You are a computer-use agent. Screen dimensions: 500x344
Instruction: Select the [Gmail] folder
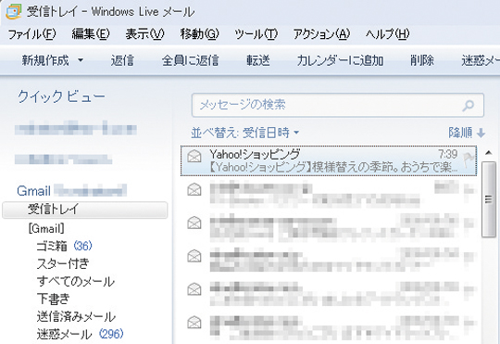46,228
